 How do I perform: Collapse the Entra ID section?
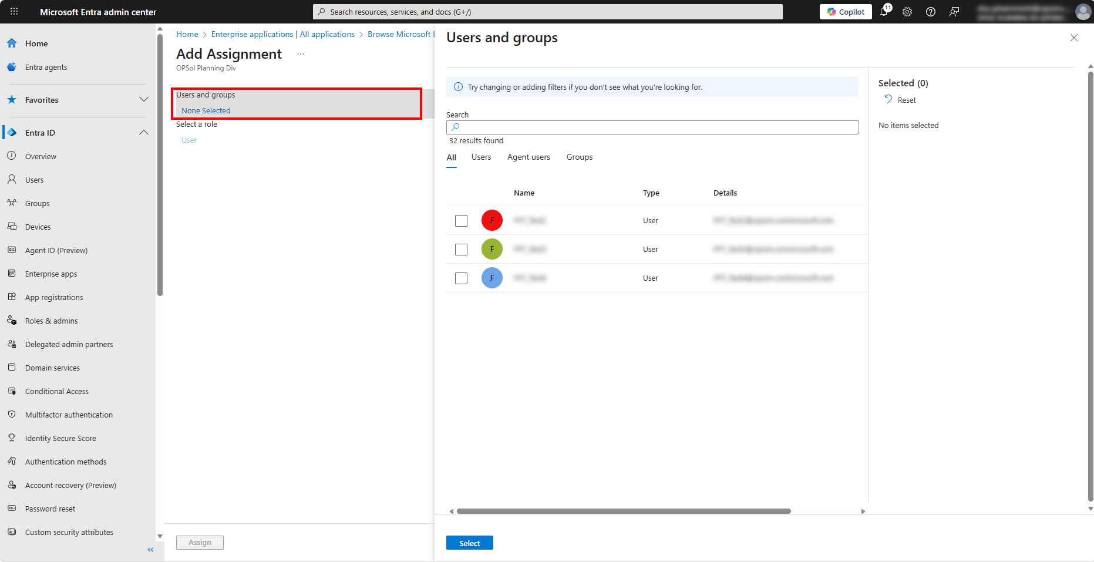pos(143,133)
